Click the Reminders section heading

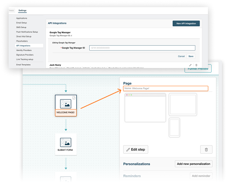pyautogui.click(x=132, y=176)
